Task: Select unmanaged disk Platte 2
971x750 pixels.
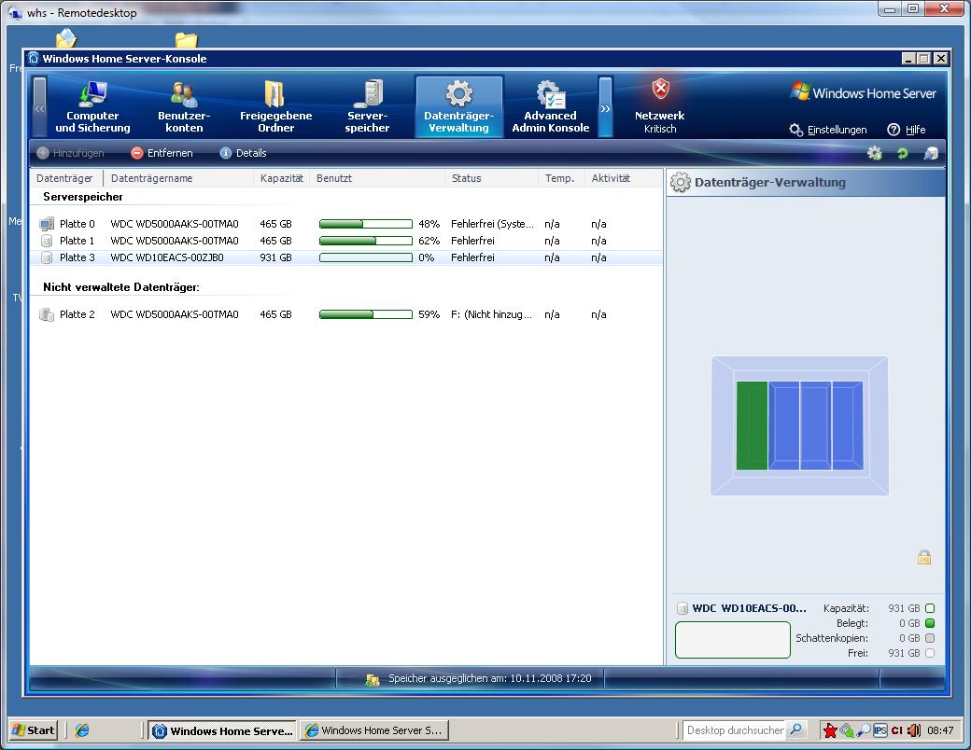Action: click(x=345, y=314)
